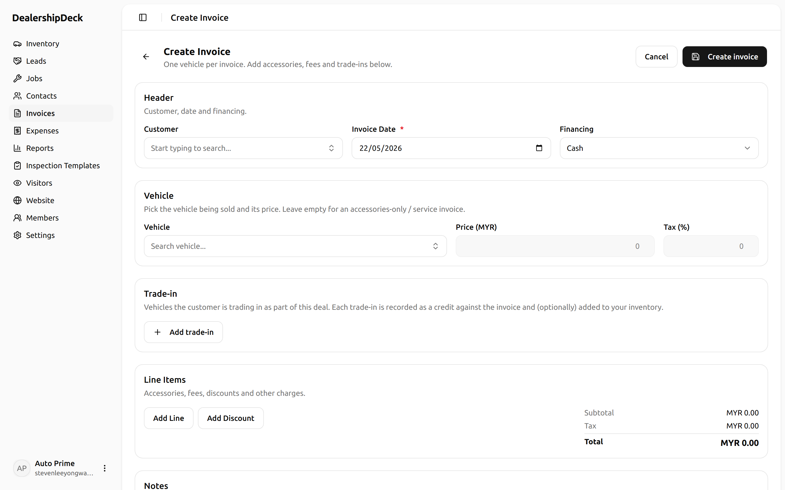This screenshot has height=490, width=785.
Task: Click the DealershipDeck logo text
Action: point(47,18)
